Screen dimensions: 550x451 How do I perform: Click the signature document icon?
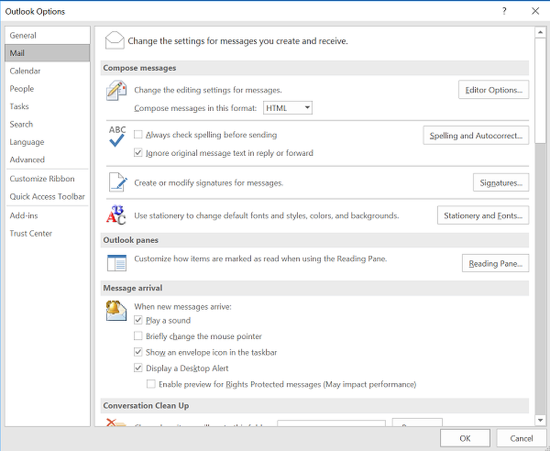click(x=118, y=182)
